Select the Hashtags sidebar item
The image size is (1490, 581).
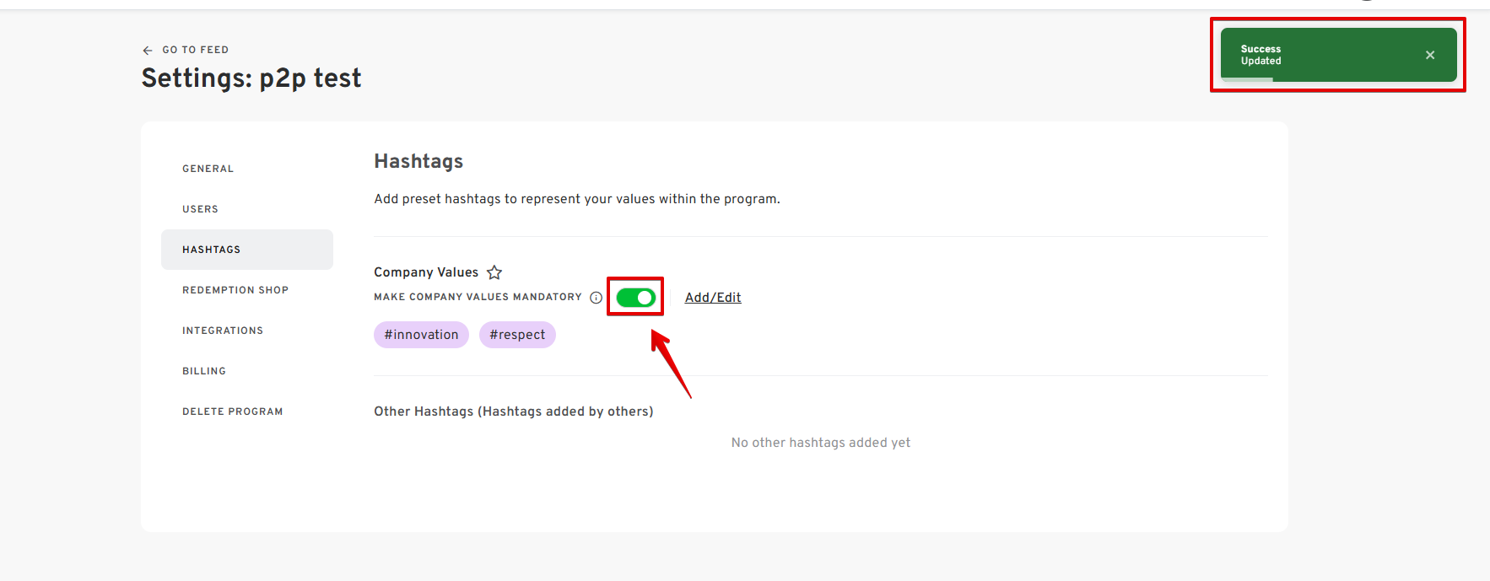246,250
